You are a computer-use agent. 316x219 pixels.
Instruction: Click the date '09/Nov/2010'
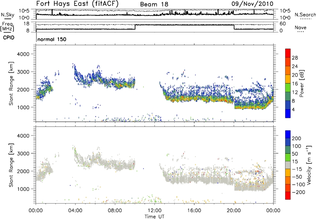pos(252,4)
